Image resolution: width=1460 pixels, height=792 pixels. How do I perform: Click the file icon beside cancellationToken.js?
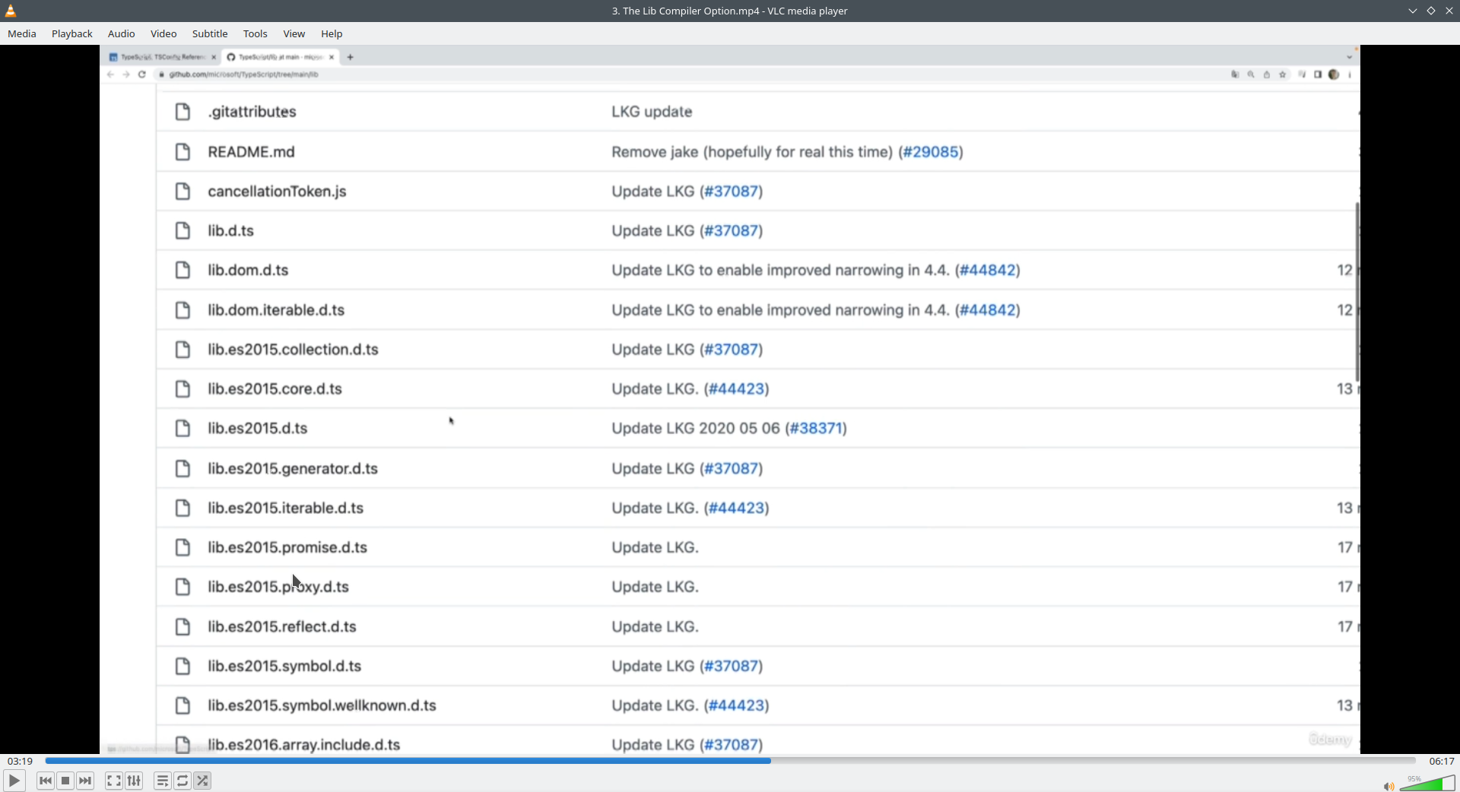pyautogui.click(x=182, y=192)
